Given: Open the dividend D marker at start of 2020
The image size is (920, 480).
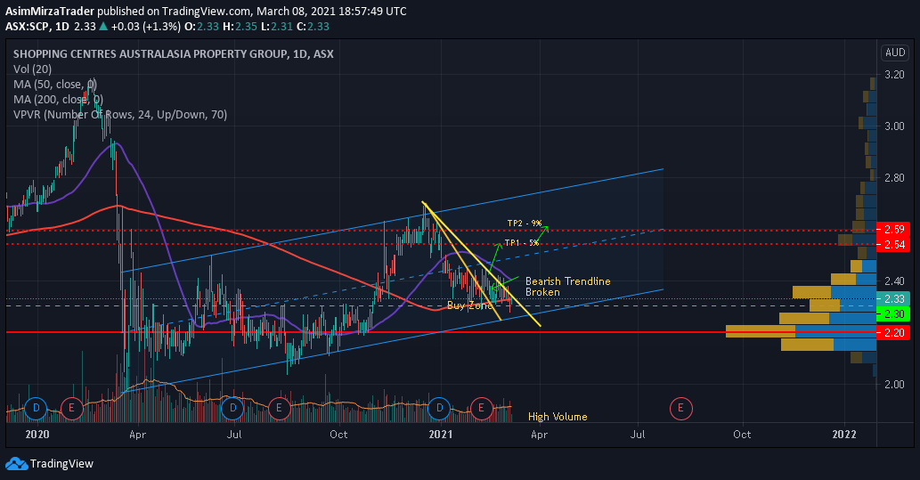Looking at the screenshot, I should [x=36, y=408].
